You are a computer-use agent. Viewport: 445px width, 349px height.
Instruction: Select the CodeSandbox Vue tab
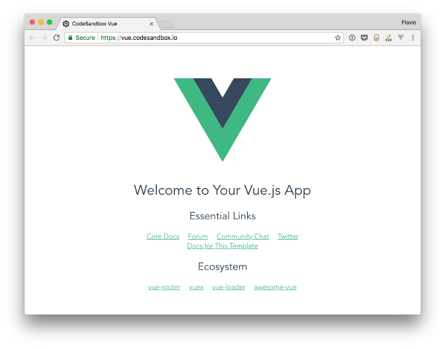point(106,24)
